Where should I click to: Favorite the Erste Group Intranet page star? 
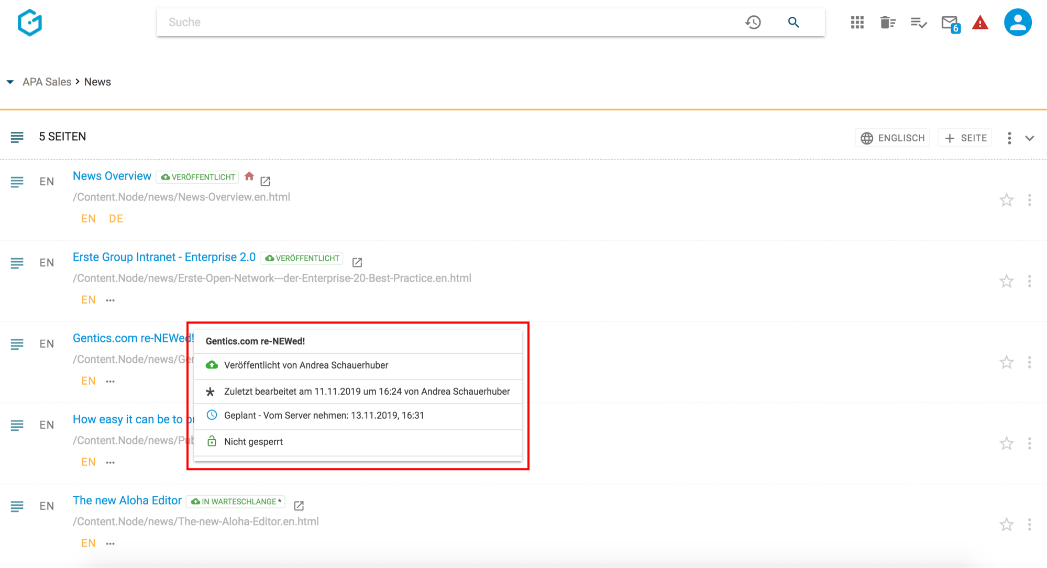coord(1006,281)
